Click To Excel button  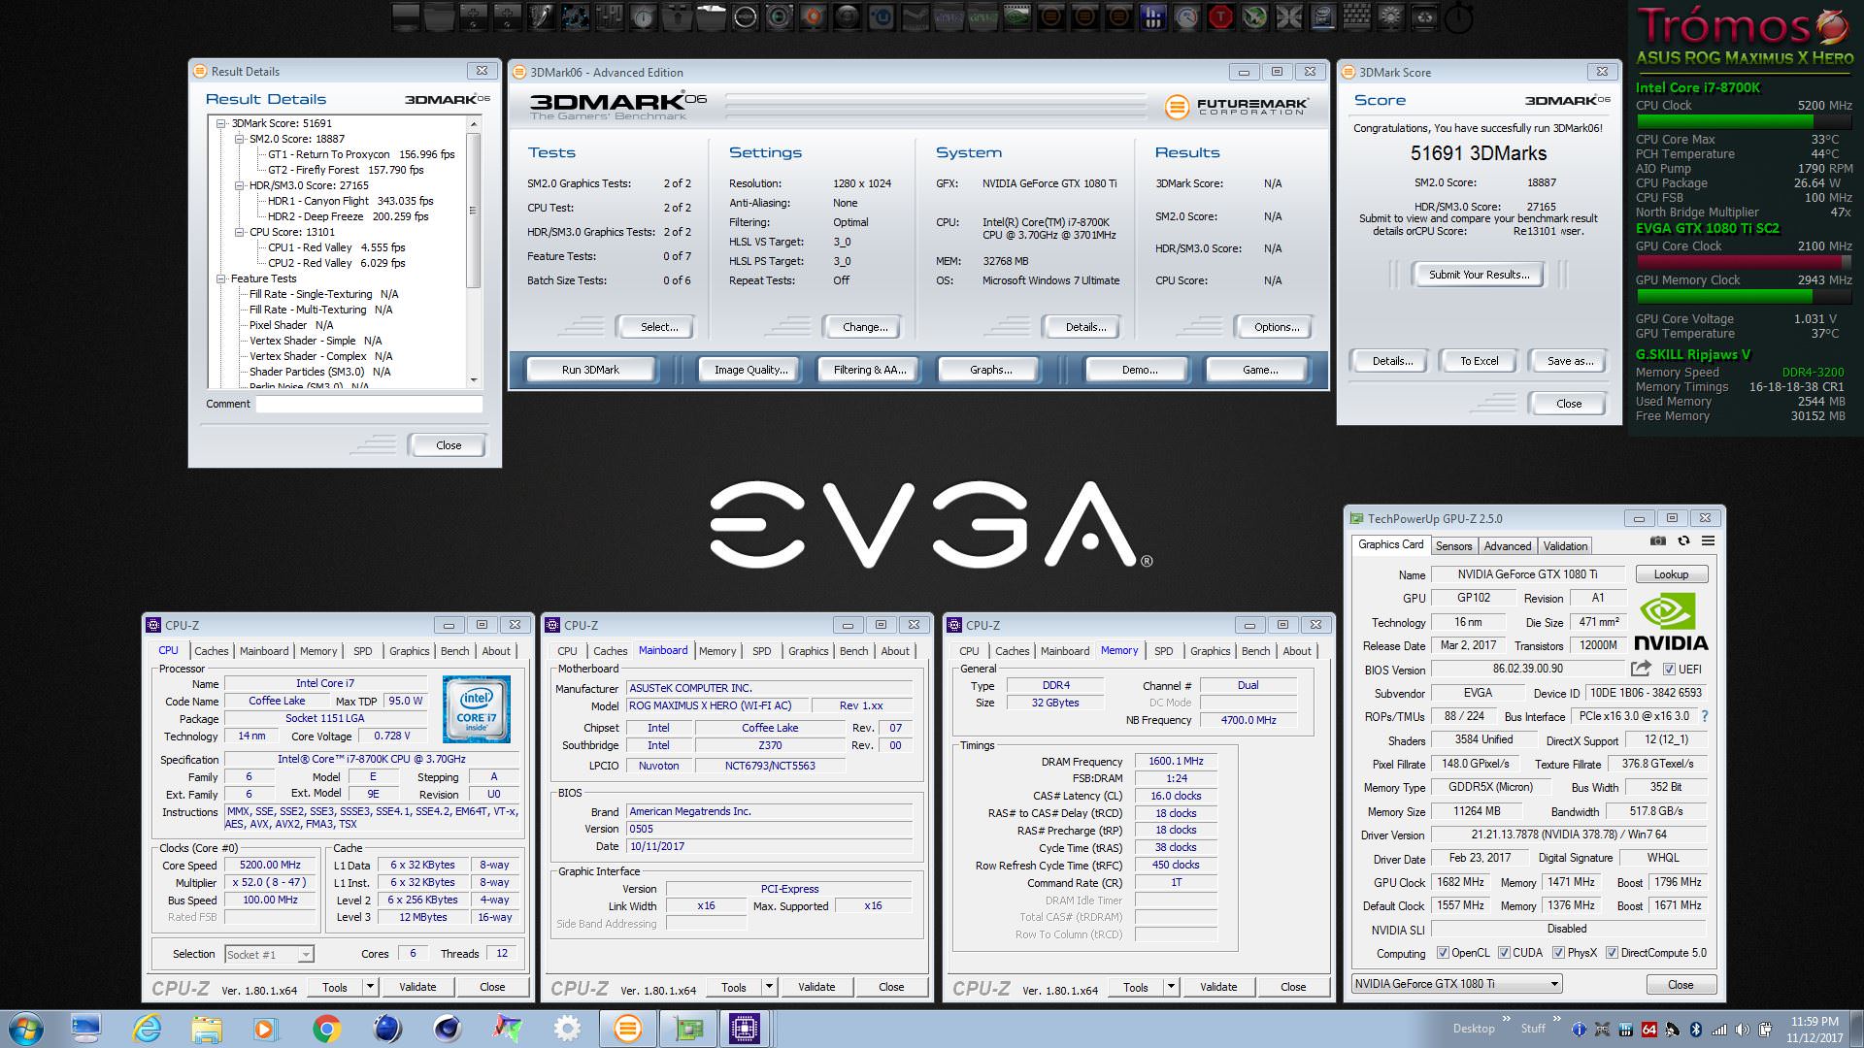click(1479, 361)
